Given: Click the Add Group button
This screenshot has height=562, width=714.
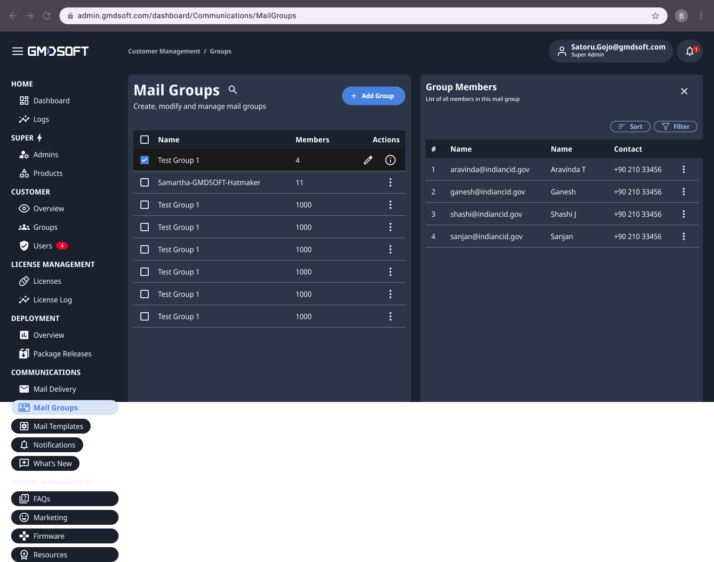Looking at the screenshot, I should pyautogui.click(x=374, y=96).
